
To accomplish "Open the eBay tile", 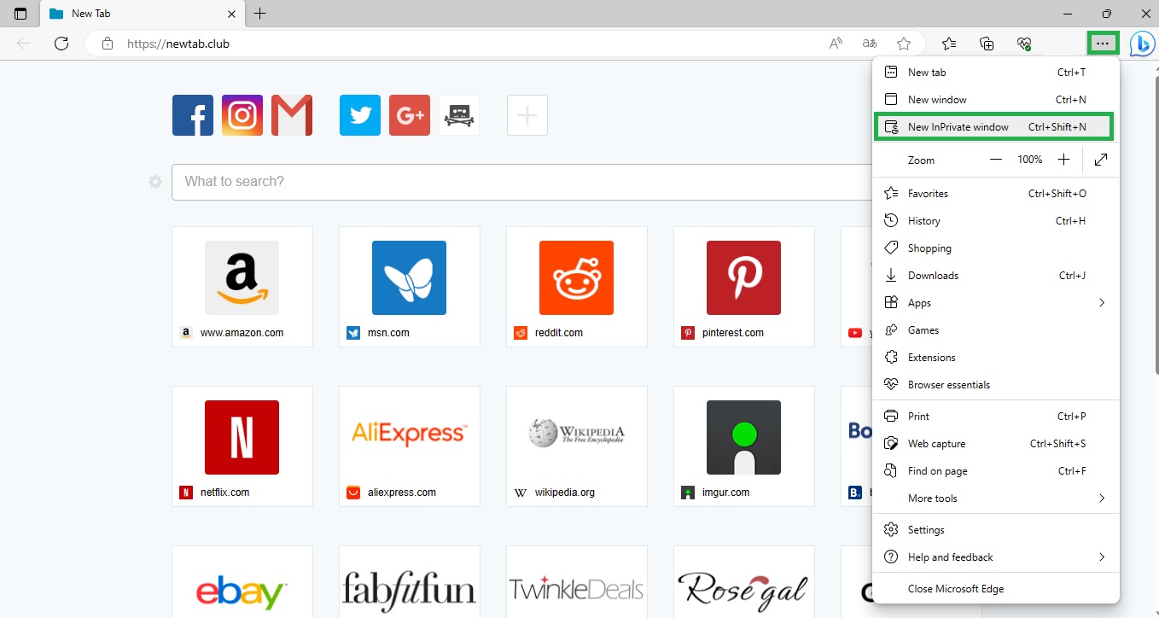I will coord(242,582).
